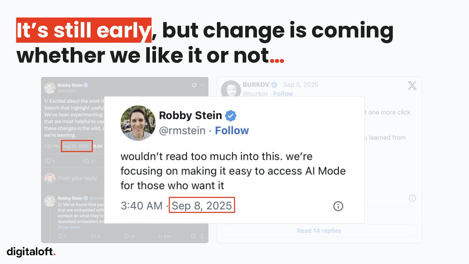Click the views icon showing 6.9K
469x264 pixels.
[160, 236]
